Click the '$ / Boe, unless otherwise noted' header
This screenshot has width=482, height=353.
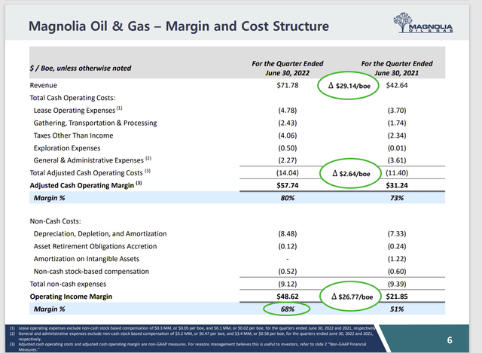81,68
